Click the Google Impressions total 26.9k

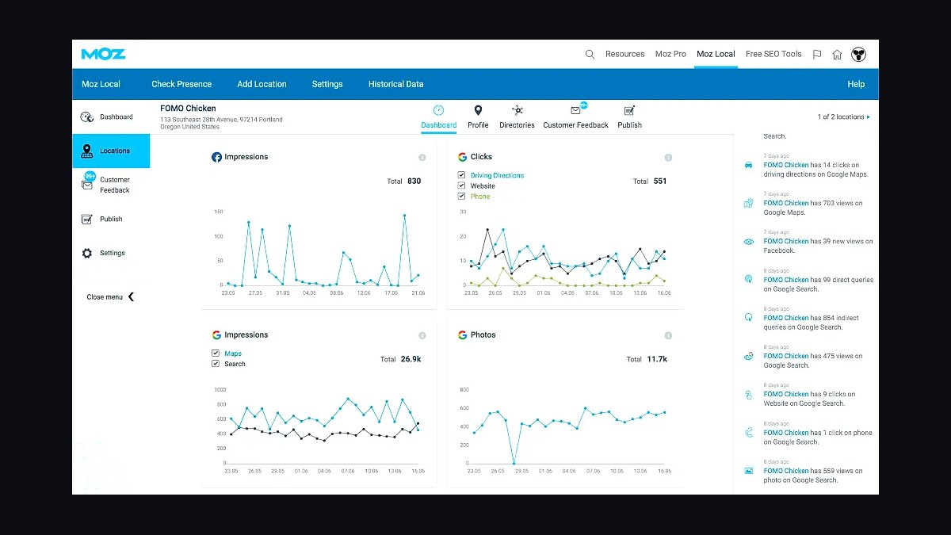411,359
